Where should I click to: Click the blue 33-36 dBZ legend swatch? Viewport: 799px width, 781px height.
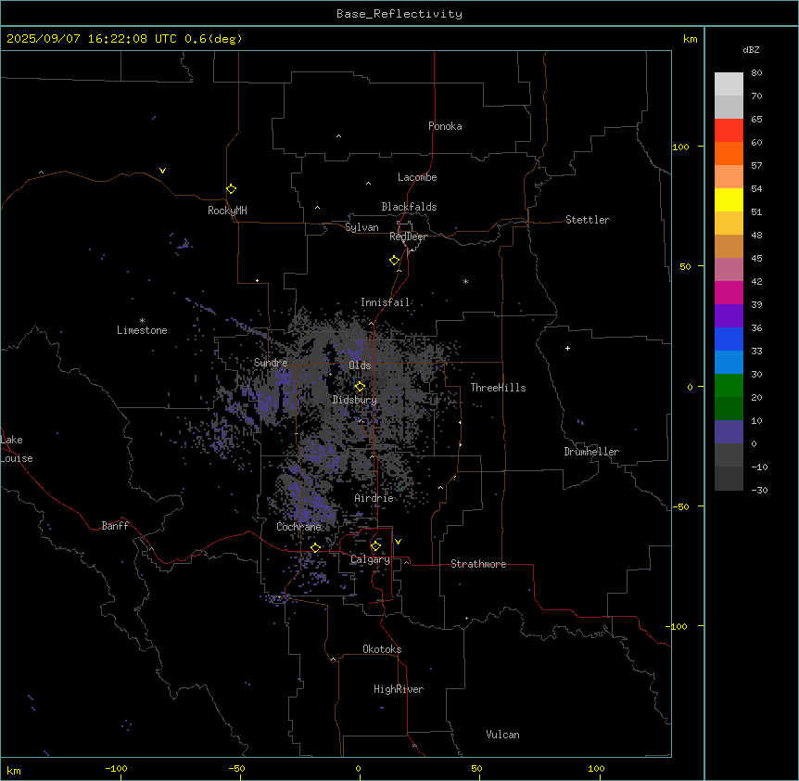tap(729, 339)
